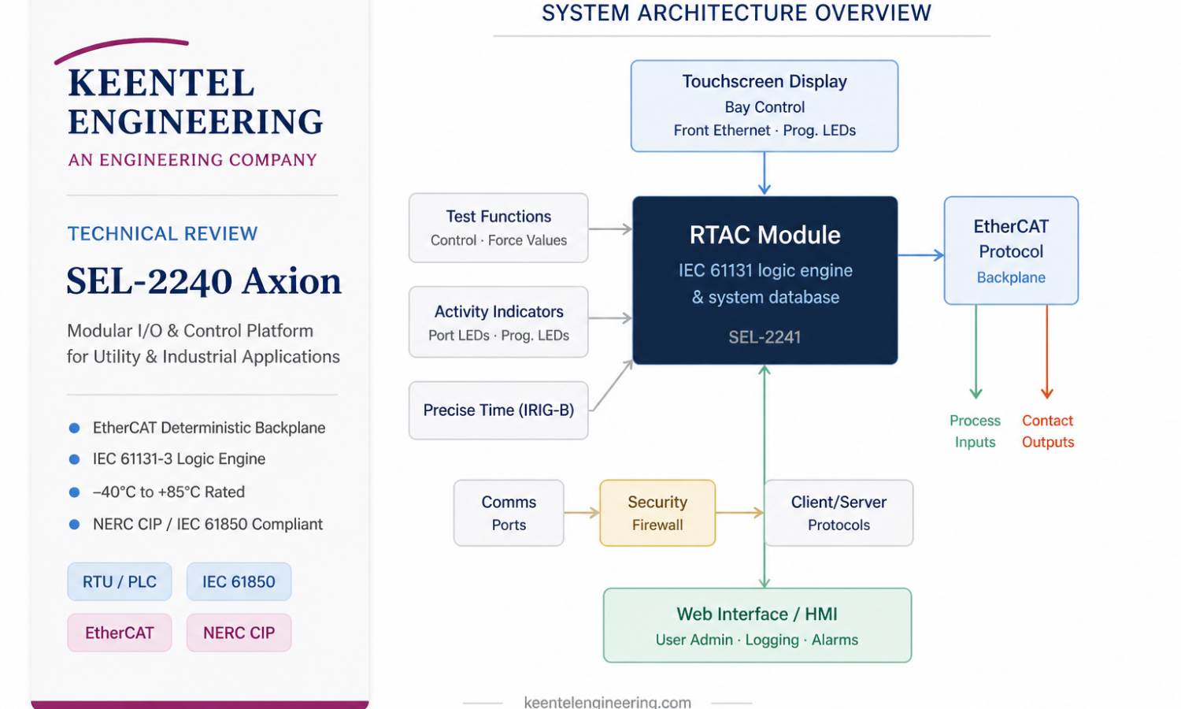Click 'NERC CIP / IEC 61850 Compliant' text

[x=208, y=524]
